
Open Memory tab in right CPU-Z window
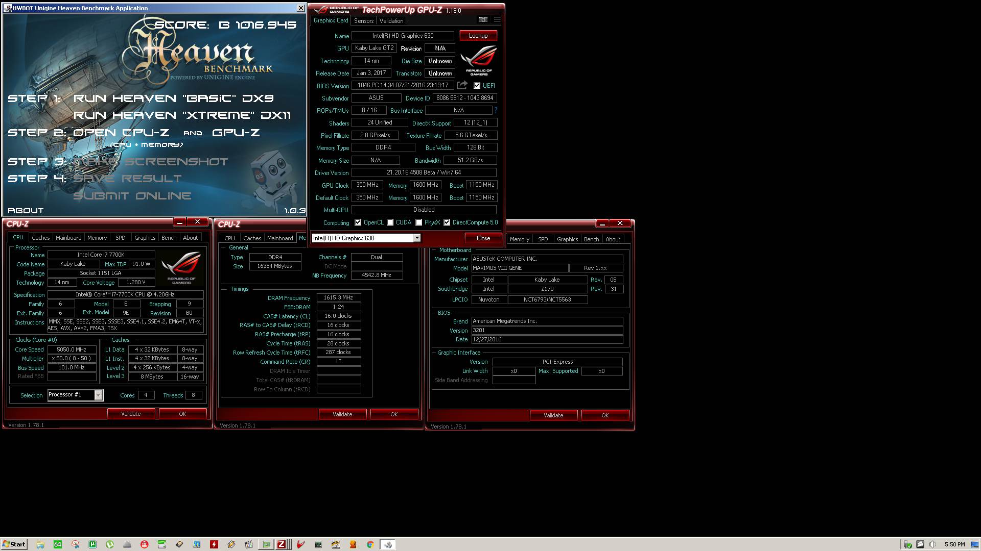(519, 239)
